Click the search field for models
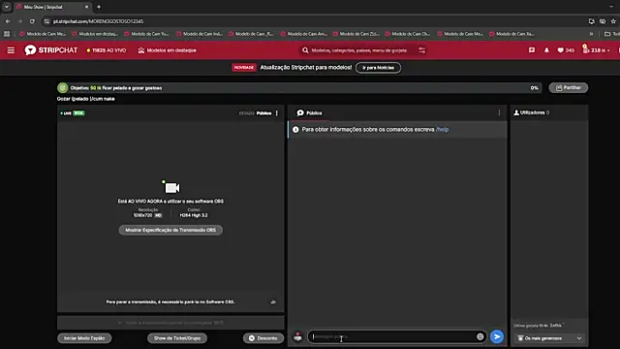This screenshot has height=349, width=620. [x=359, y=50]
